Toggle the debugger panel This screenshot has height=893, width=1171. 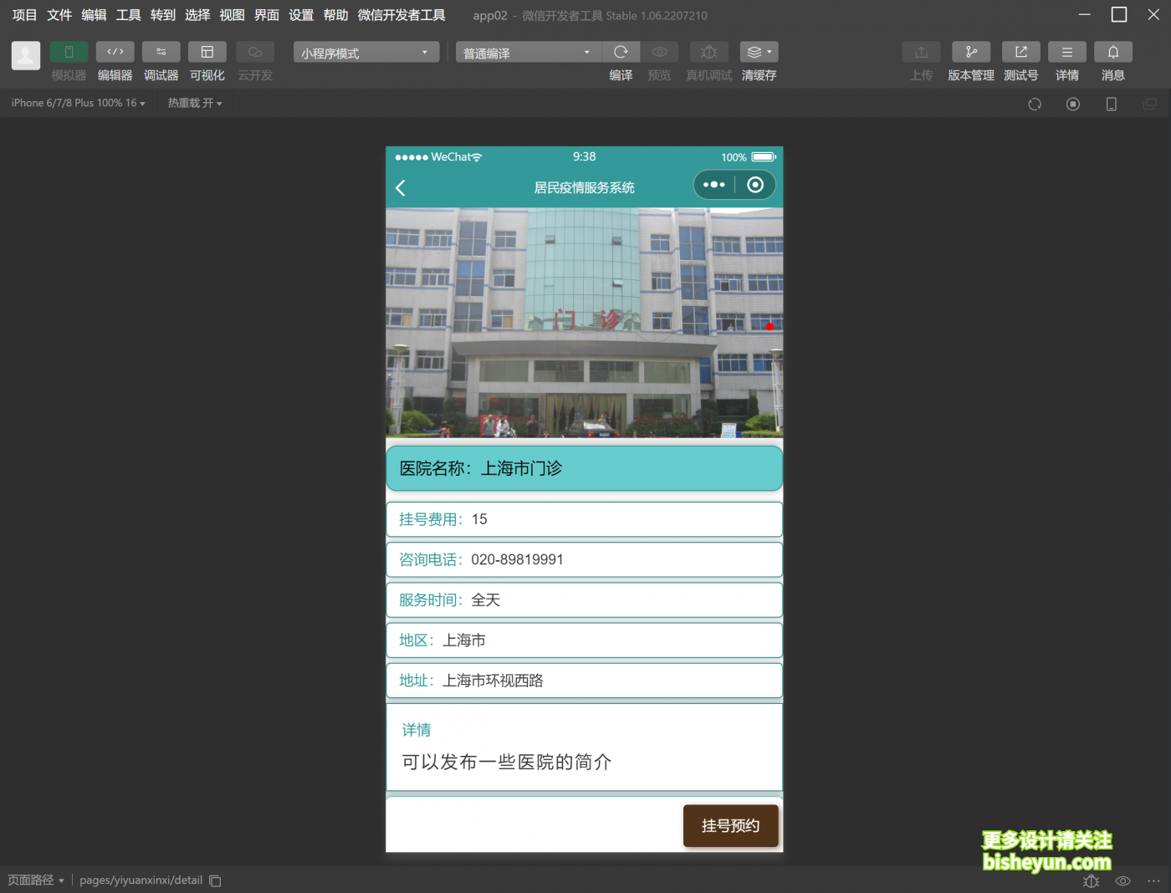(161, 52)
